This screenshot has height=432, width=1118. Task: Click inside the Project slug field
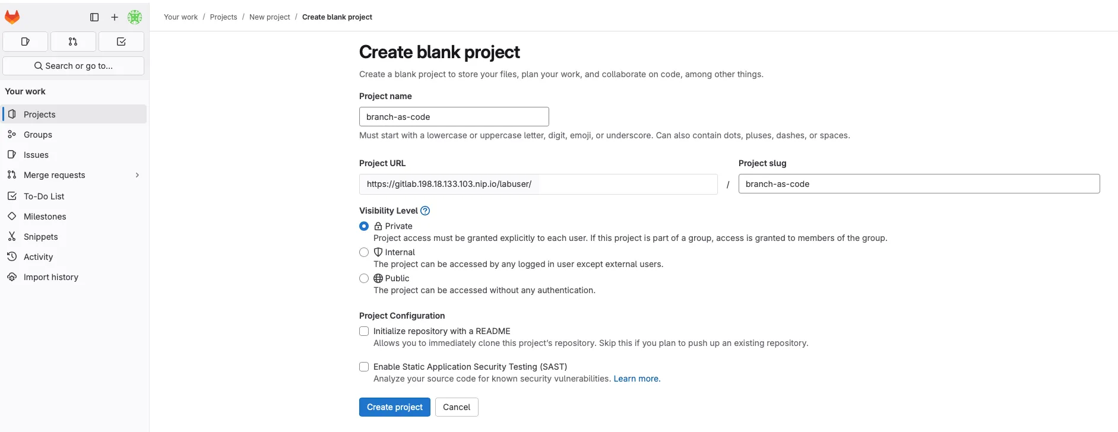(x=918, y=183)
